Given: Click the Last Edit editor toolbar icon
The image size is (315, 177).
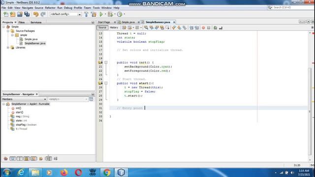Looking at the screenshot, I should pos(124,28).
